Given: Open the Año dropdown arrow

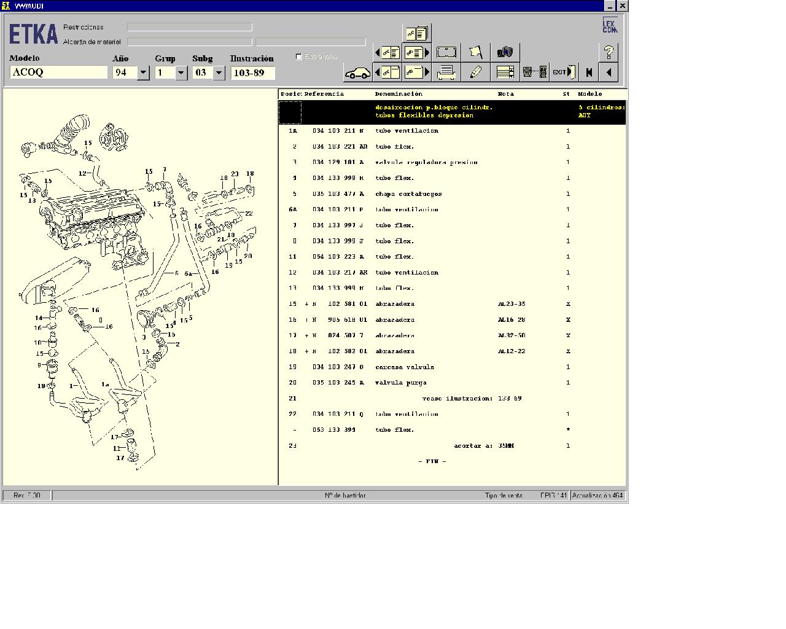Looking at the screenshot, I should pos(144,72).
